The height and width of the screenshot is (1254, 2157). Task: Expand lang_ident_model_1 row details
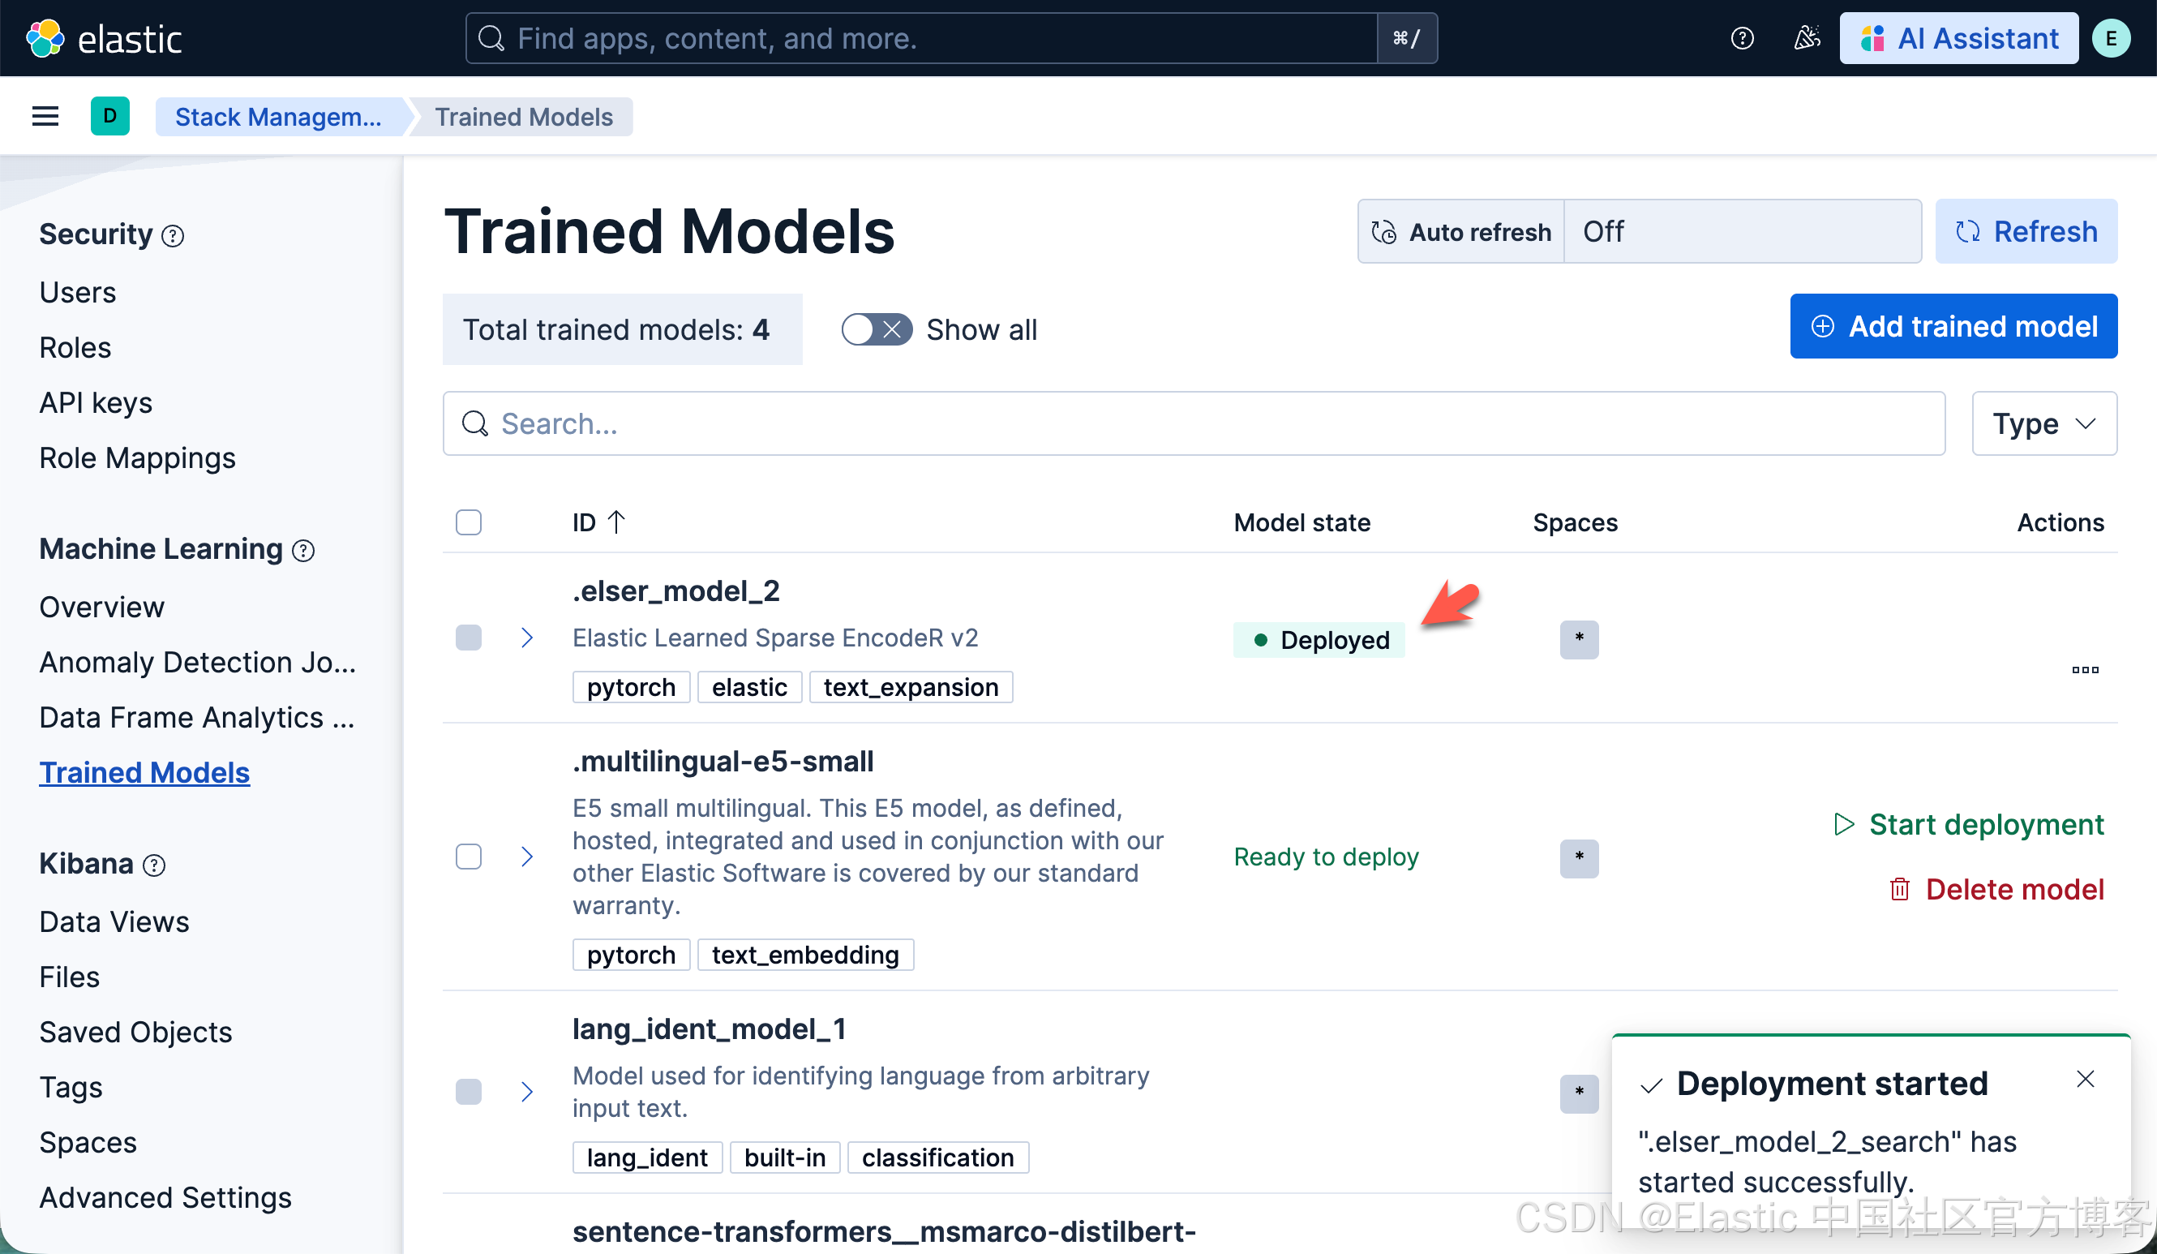[x=527, y=1091]
